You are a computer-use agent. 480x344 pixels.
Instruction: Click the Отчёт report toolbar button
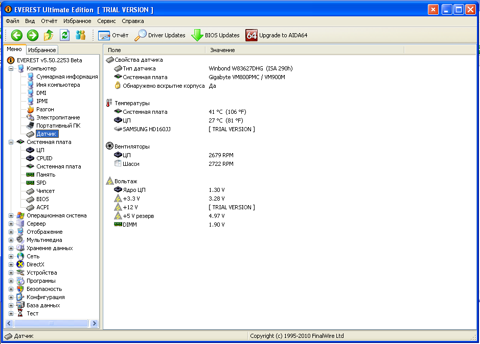pos(113,35)
